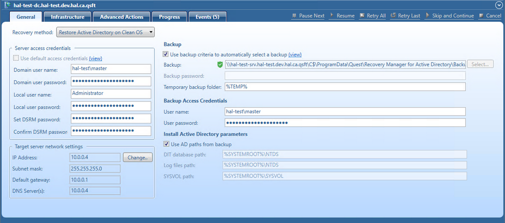Click the Resume play icon
The height and width of the screenshot is (223, 505).
(x=332, y=15)
